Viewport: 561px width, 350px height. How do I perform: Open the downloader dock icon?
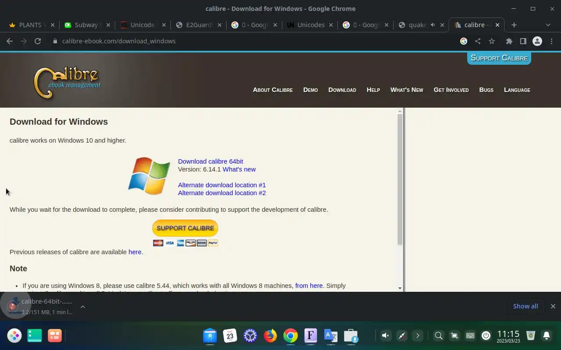click(x=351, y=336)
